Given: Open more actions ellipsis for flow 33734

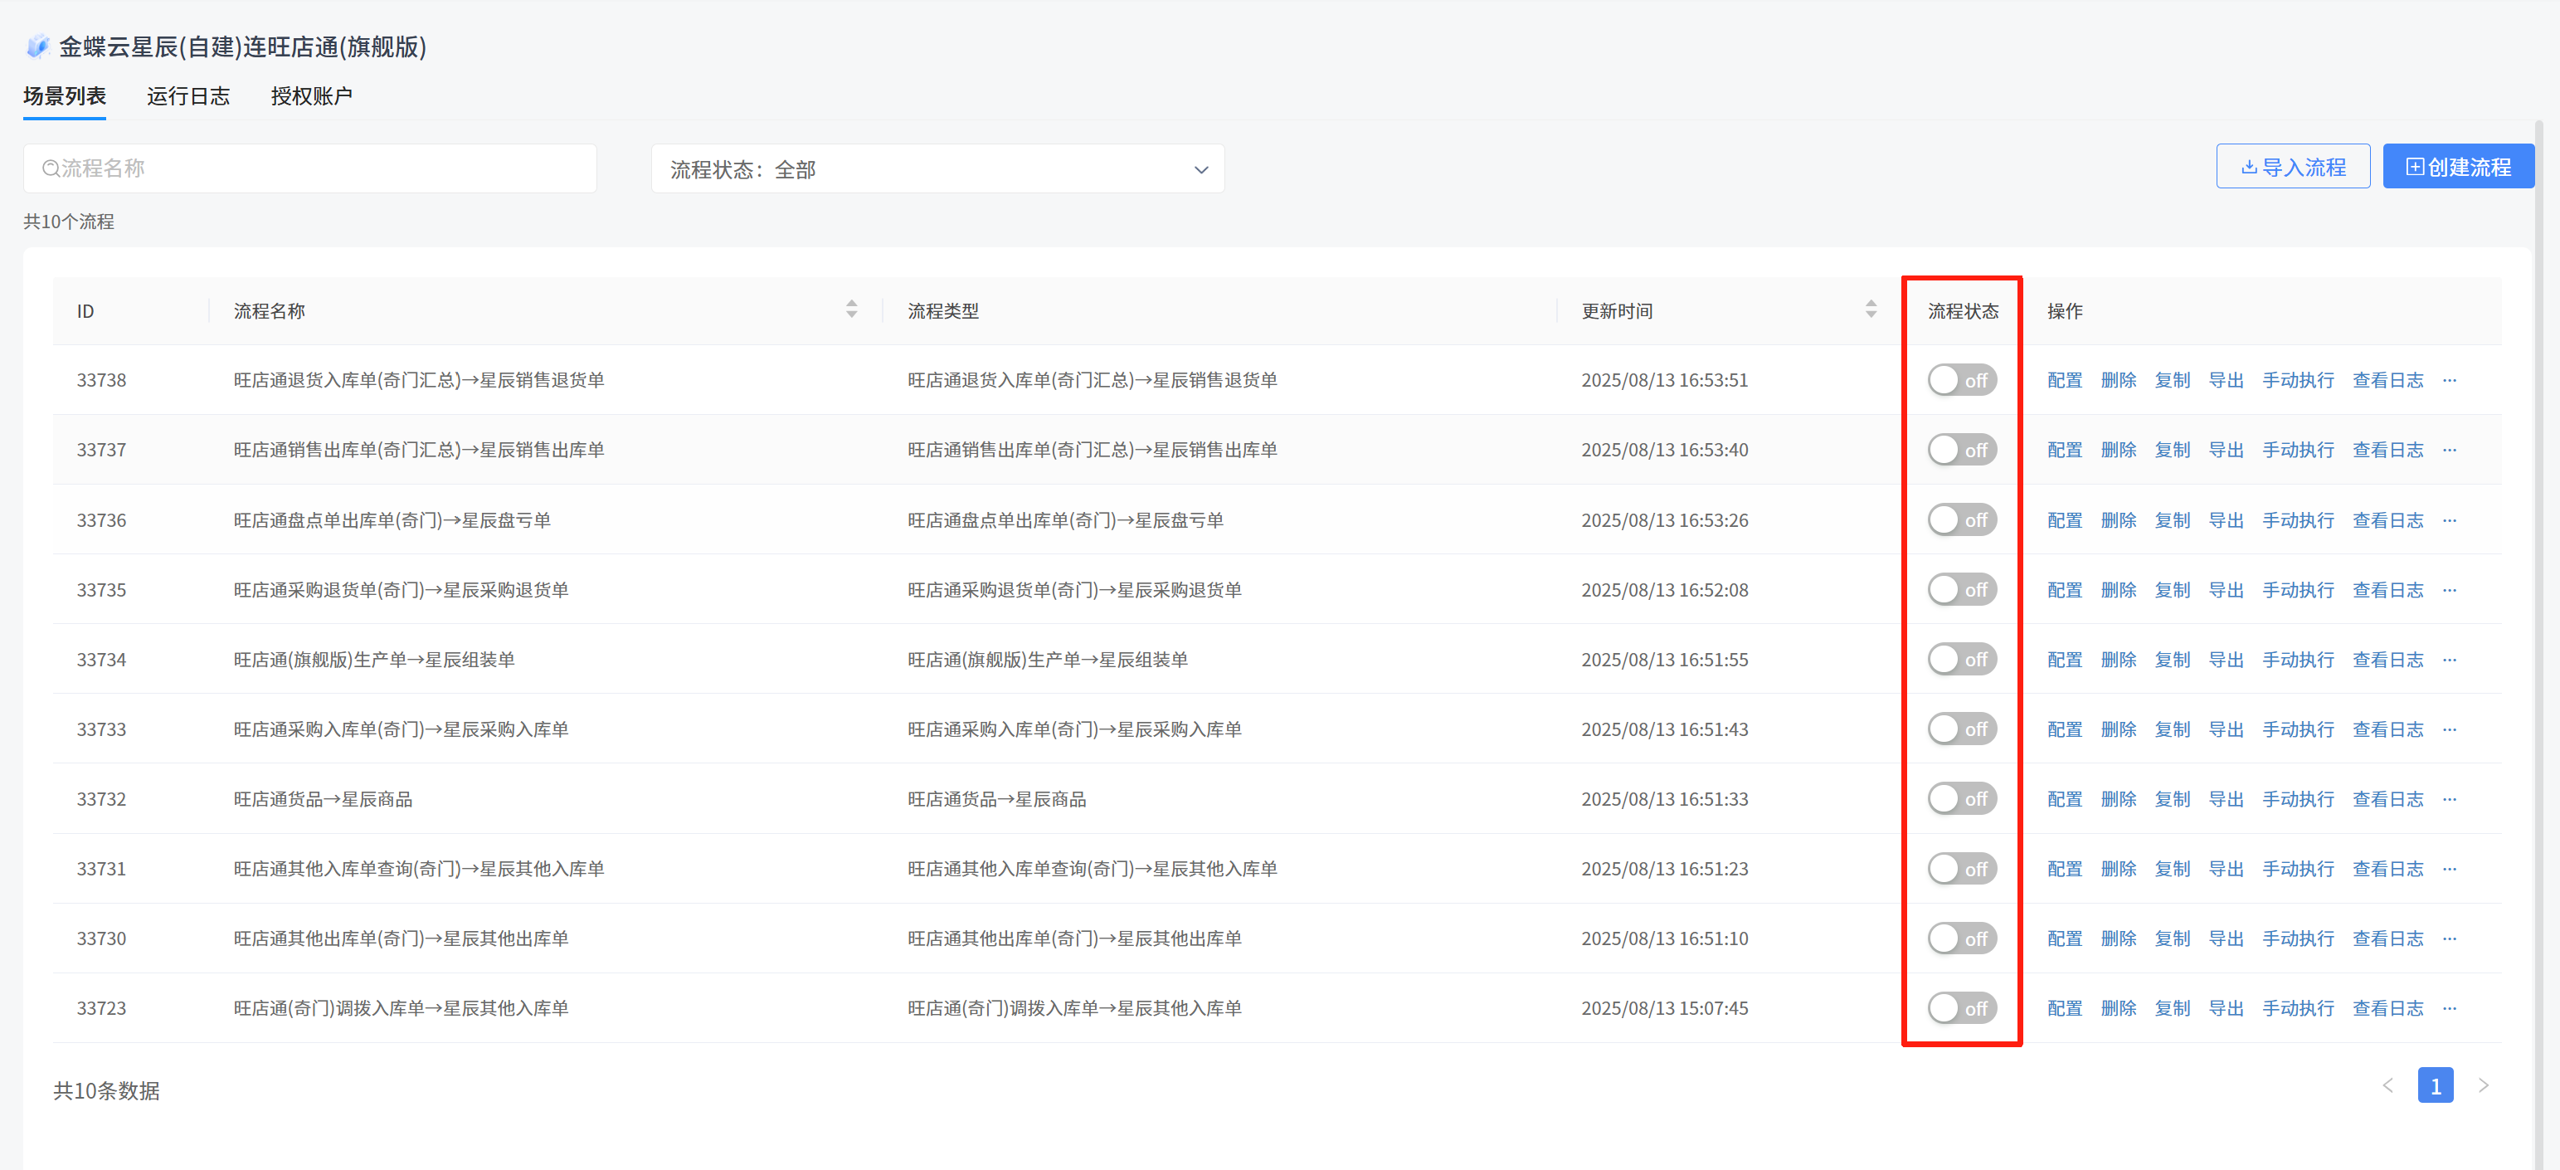Looking at the screenshot, I should (x=2449, y=659).
